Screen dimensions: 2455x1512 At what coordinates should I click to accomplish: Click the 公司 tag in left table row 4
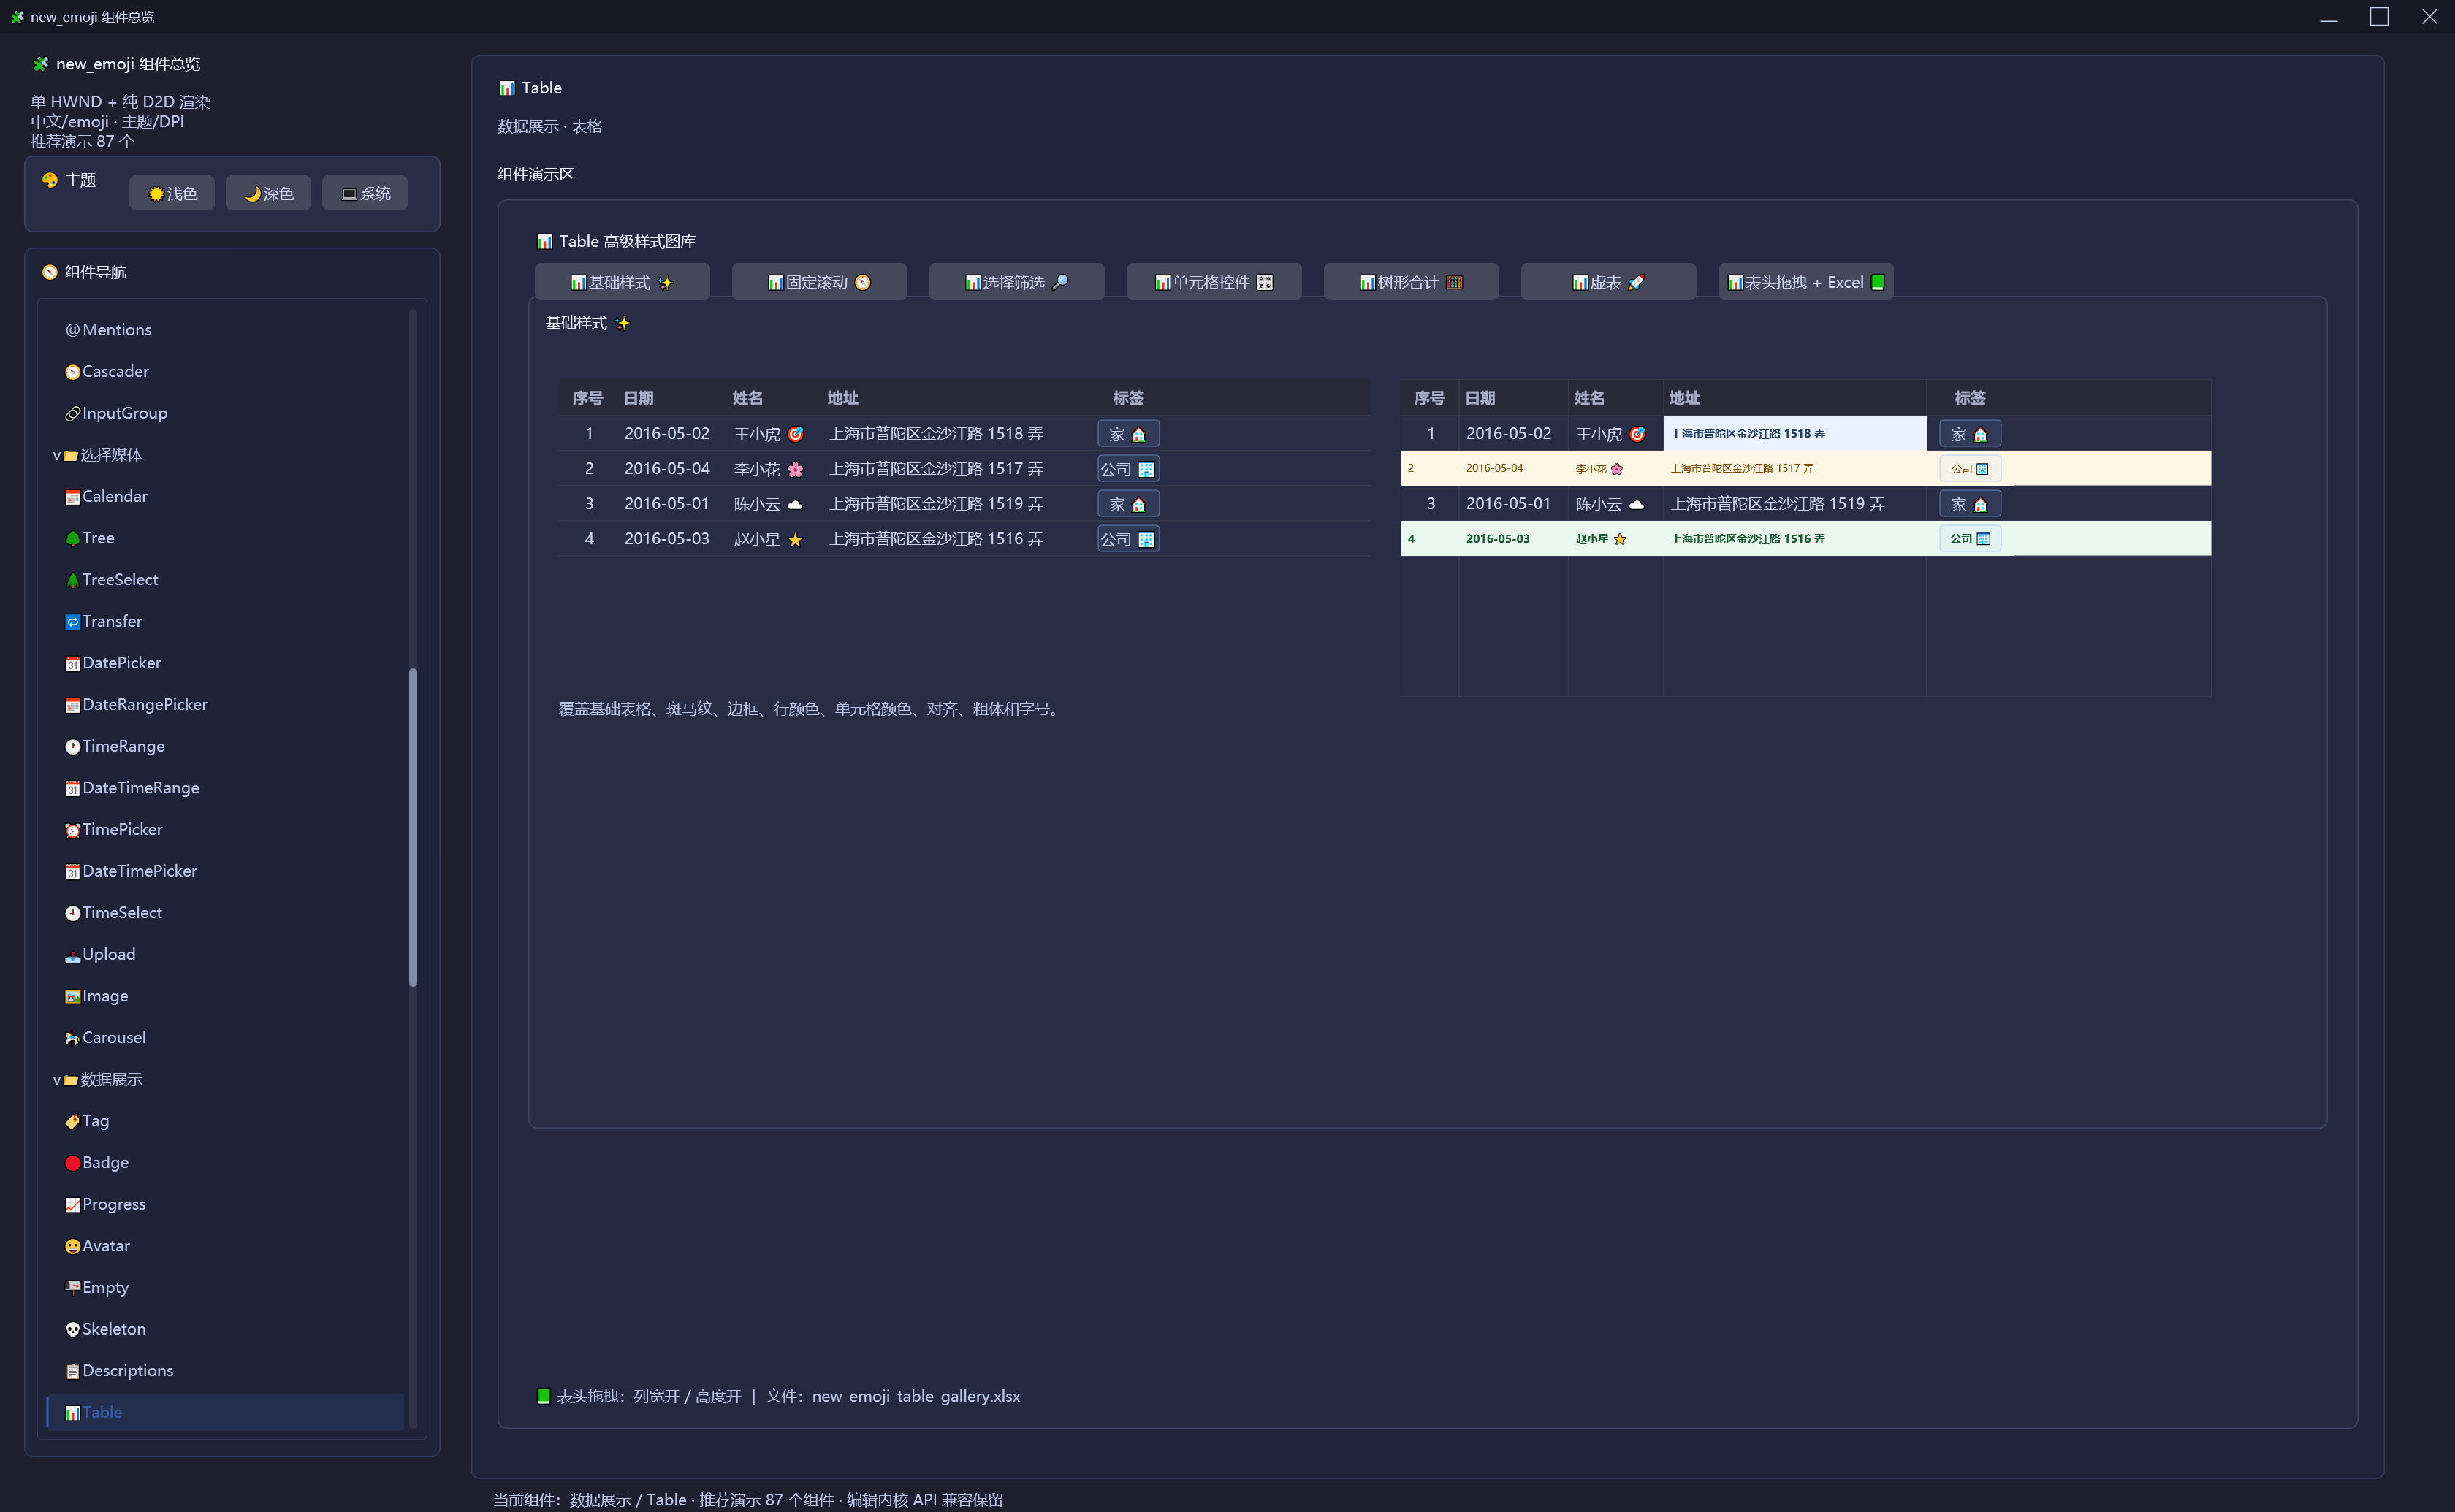(x=1128, y=539)
